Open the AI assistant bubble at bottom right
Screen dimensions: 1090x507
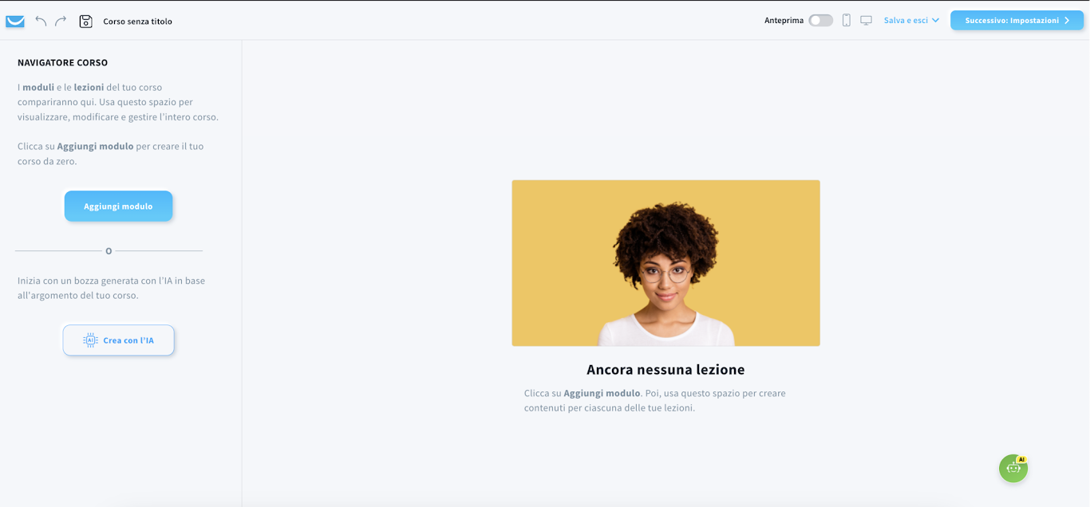[x=1013, y=468]
